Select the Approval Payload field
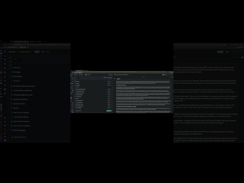This screenshot has height=183, width=244. click(93, 95)
